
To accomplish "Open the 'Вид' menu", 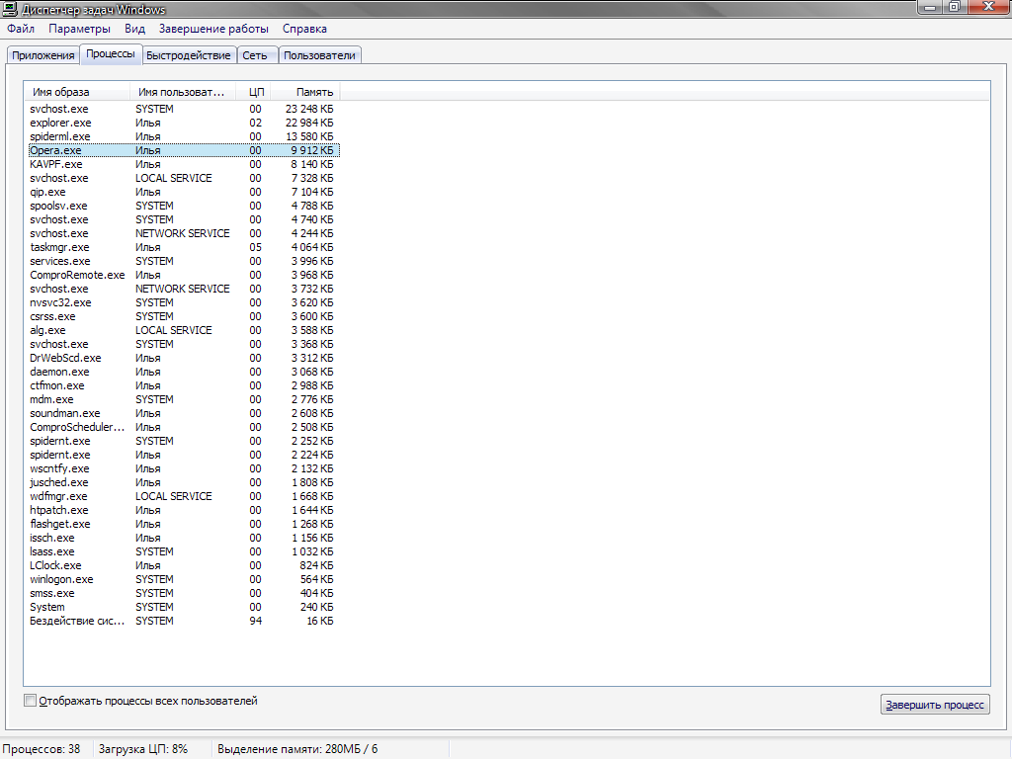I will 134,29.
